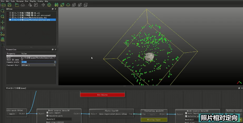
Task: Click the diagonal-split square toolbar icon
Action: [36, 5]
